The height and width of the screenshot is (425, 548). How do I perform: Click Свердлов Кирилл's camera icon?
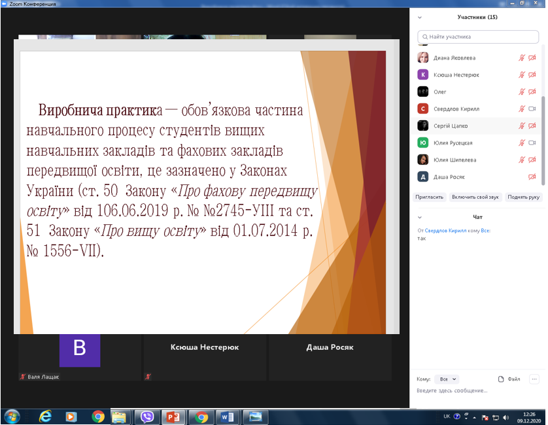(x=532, y=109)
